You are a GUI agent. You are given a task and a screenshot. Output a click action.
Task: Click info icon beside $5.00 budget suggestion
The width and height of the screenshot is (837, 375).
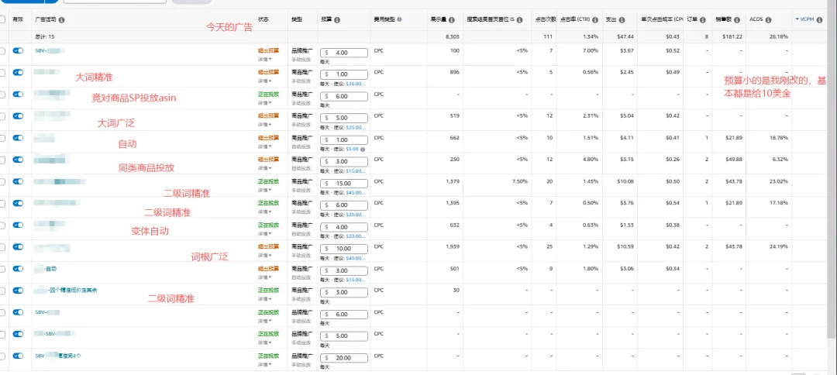[x=363, y=150]
